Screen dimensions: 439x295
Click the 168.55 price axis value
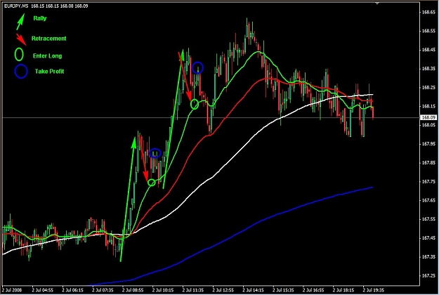pos(428,31)
